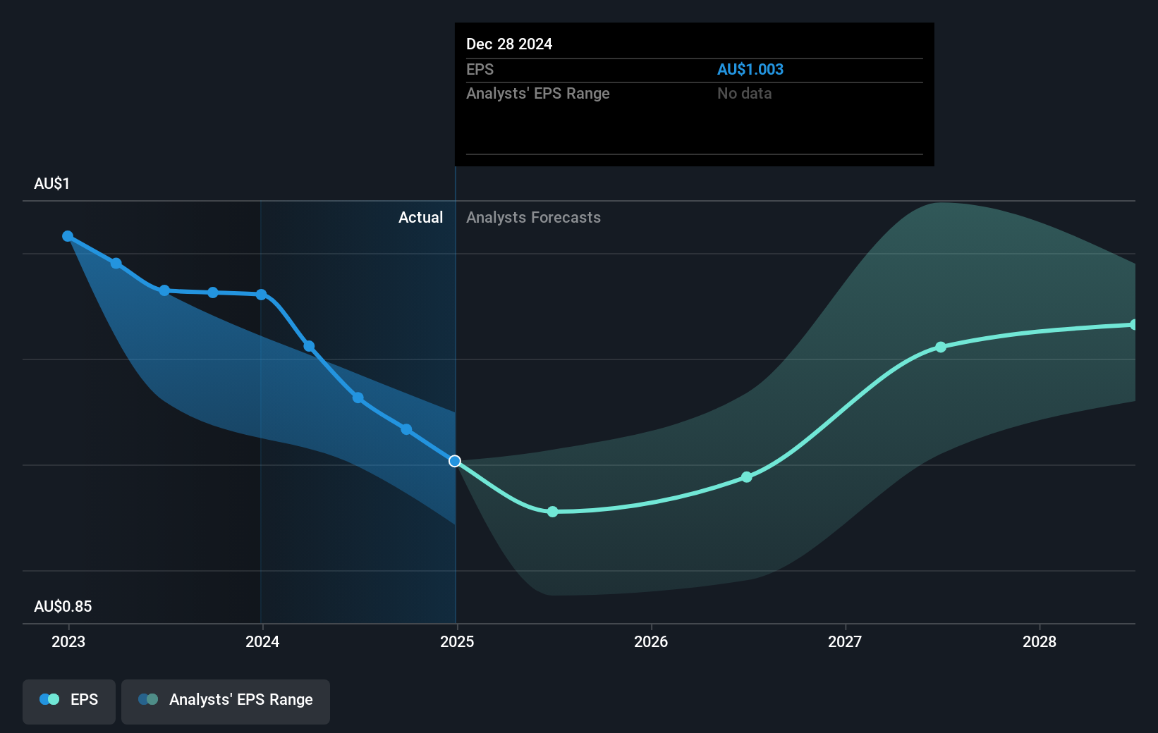This screenshot has width=1158, height=733.
Task: Select the second EPS point in early 2023
Action: tap(116, 264)
